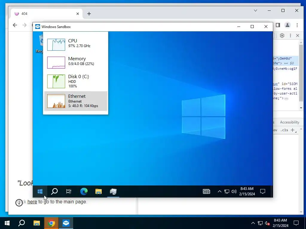Open DevTools customize three-dot menu
306x229 pixels.
tap(290, 35)
